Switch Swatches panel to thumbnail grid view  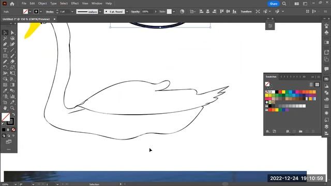(317, 85)
